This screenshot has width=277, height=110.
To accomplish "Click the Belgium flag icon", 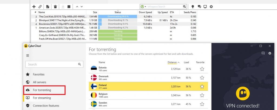I will [94, 95].
